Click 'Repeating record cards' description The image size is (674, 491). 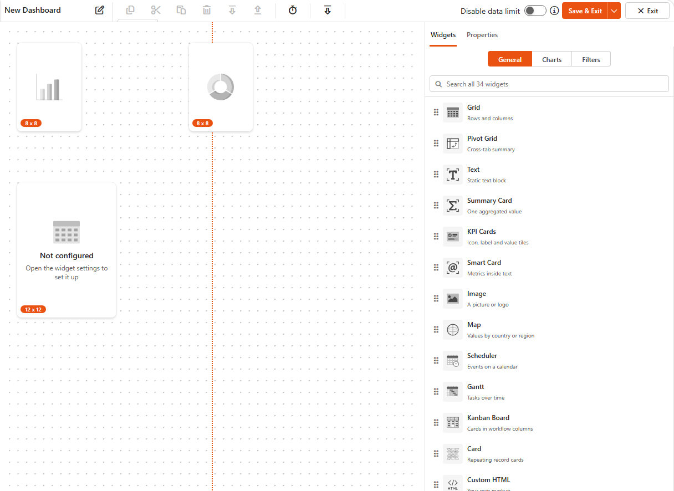pos(496,460)
